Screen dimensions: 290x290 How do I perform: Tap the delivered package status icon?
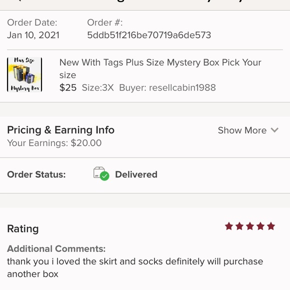(101, 174)
